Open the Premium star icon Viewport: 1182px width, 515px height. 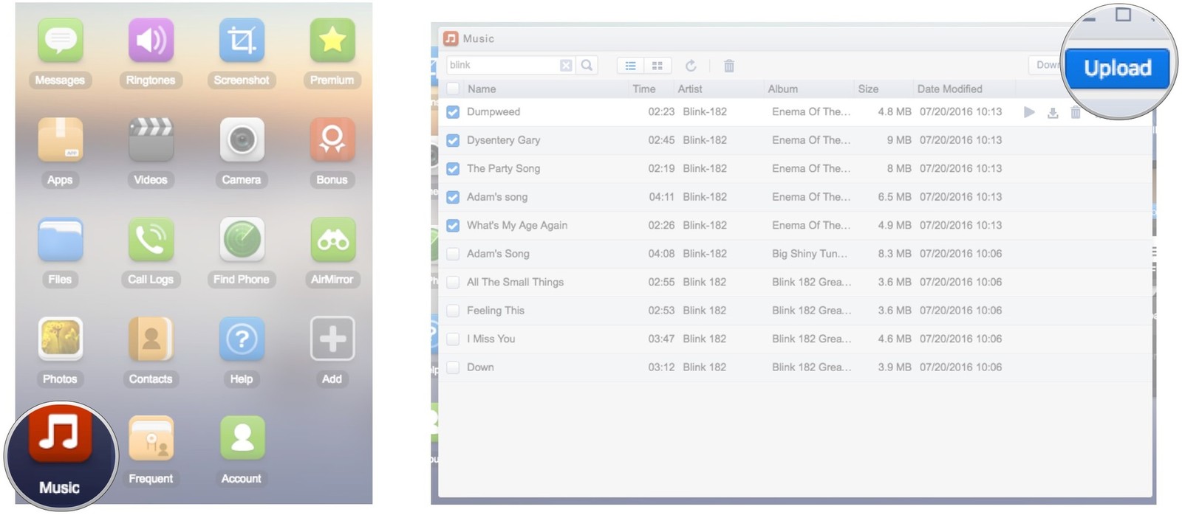332,41
